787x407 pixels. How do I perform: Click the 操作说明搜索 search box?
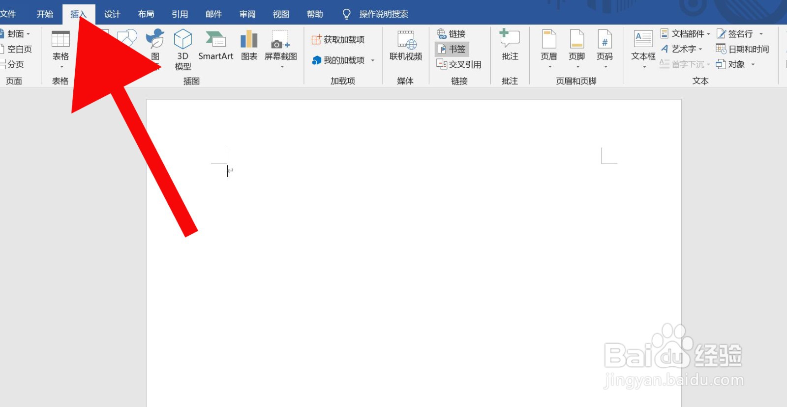(384, 14)
